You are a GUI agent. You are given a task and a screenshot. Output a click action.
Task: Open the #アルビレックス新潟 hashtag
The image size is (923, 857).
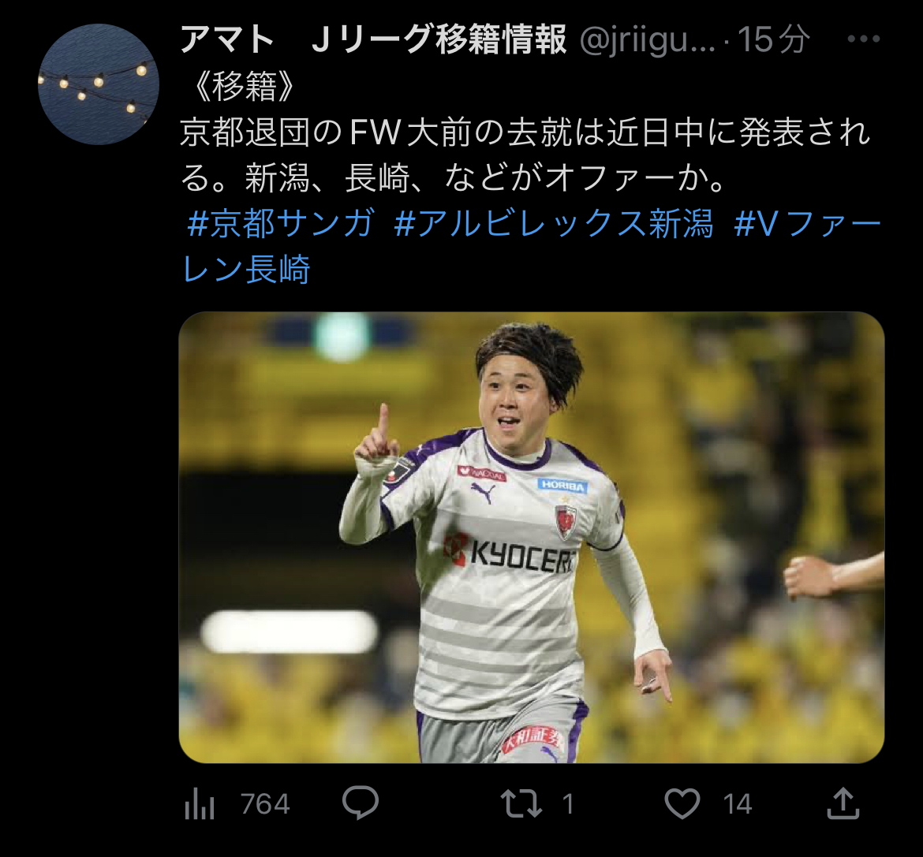[554, 224]
